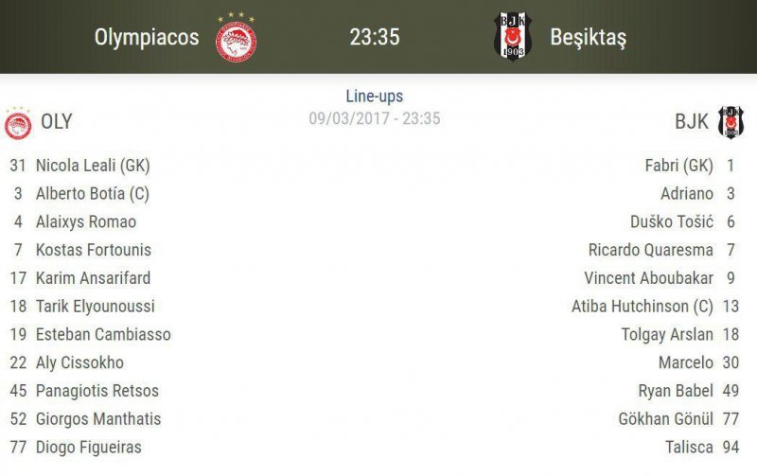Click the BJK team abbreviation
Viewport: 757px width, 476px height.
pyautogui.click(x=691, y=122)
